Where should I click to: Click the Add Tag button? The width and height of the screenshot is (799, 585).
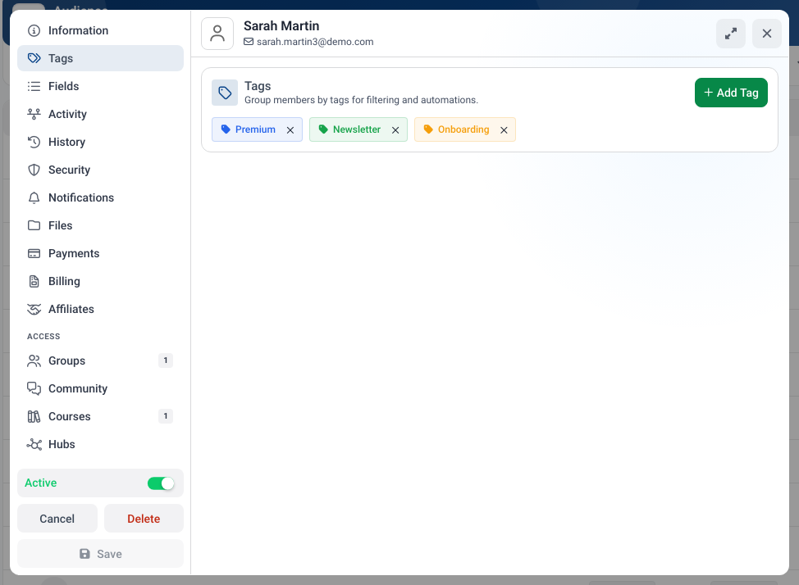731,93
